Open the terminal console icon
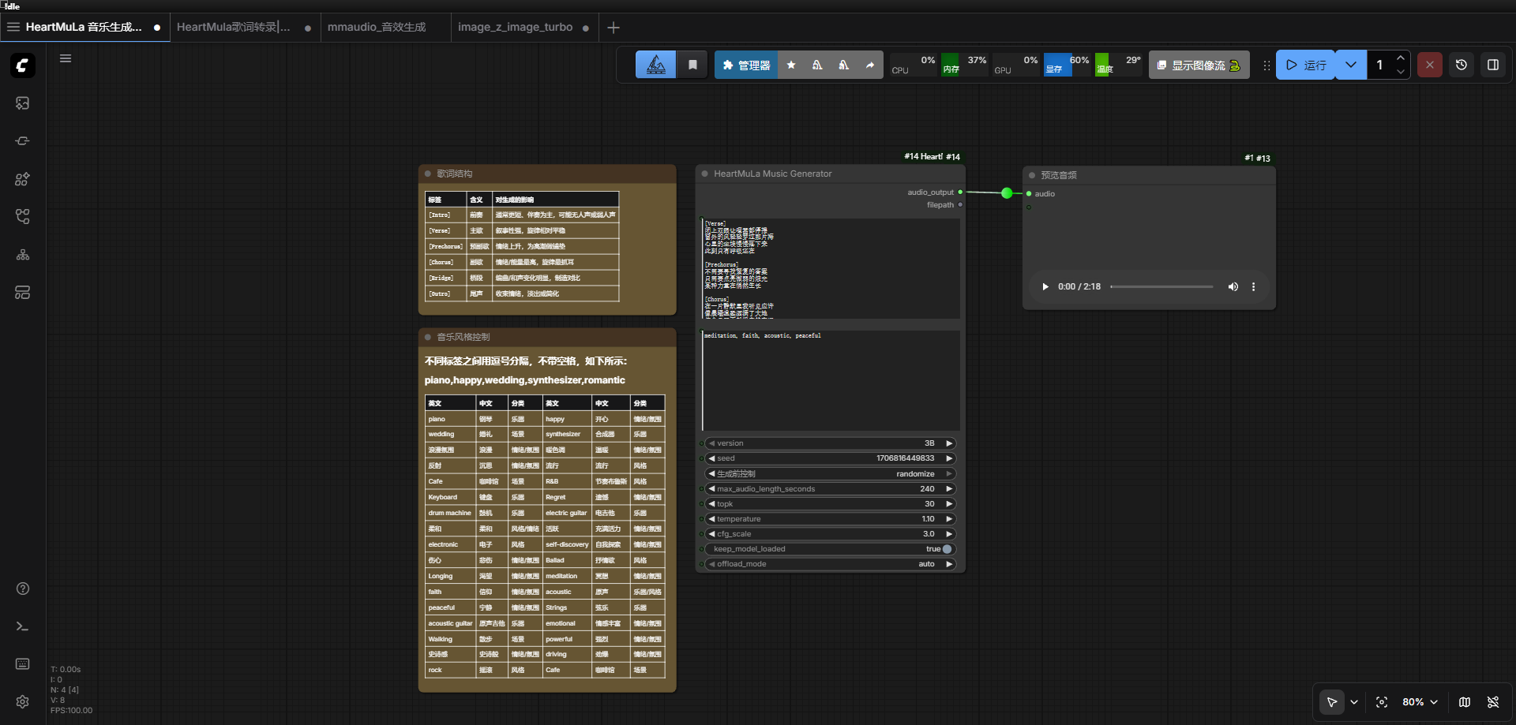This screenshot has height=725, width=1516. [22, 626]
